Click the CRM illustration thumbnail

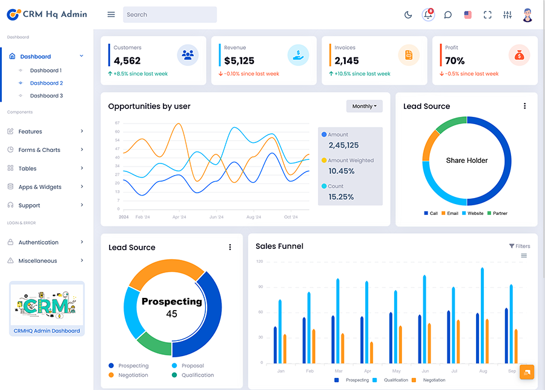click(x=47, y=305)
